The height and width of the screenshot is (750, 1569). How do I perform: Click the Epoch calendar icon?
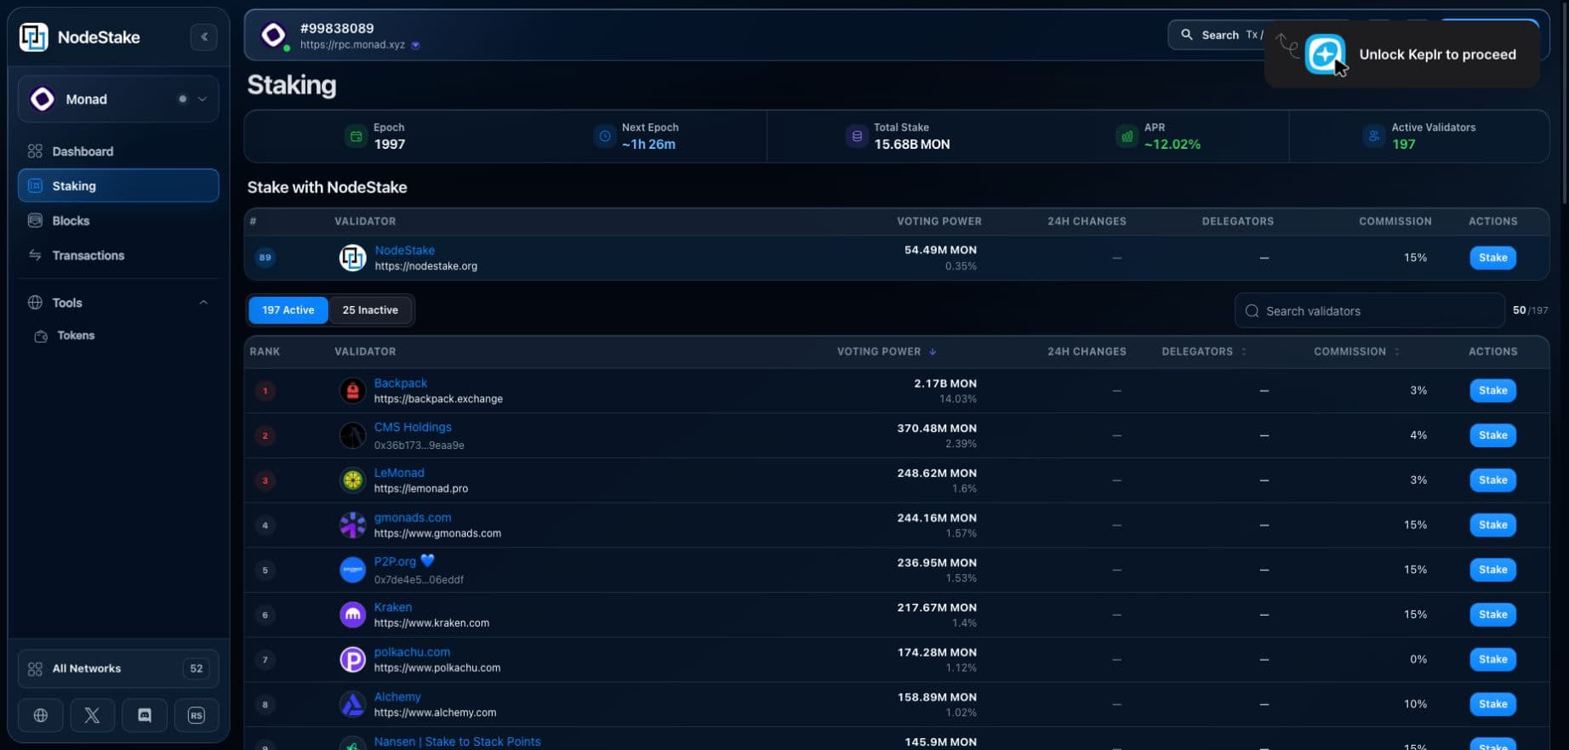pos(356,136)
